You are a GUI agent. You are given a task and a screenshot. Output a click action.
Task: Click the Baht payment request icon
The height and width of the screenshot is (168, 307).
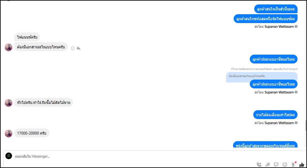point(293,165)
